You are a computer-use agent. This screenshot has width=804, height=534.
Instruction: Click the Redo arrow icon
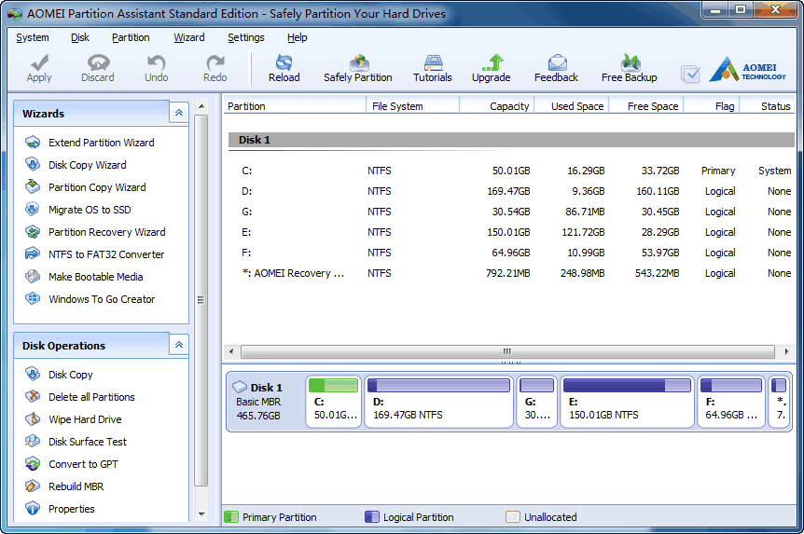coord(215,62)
